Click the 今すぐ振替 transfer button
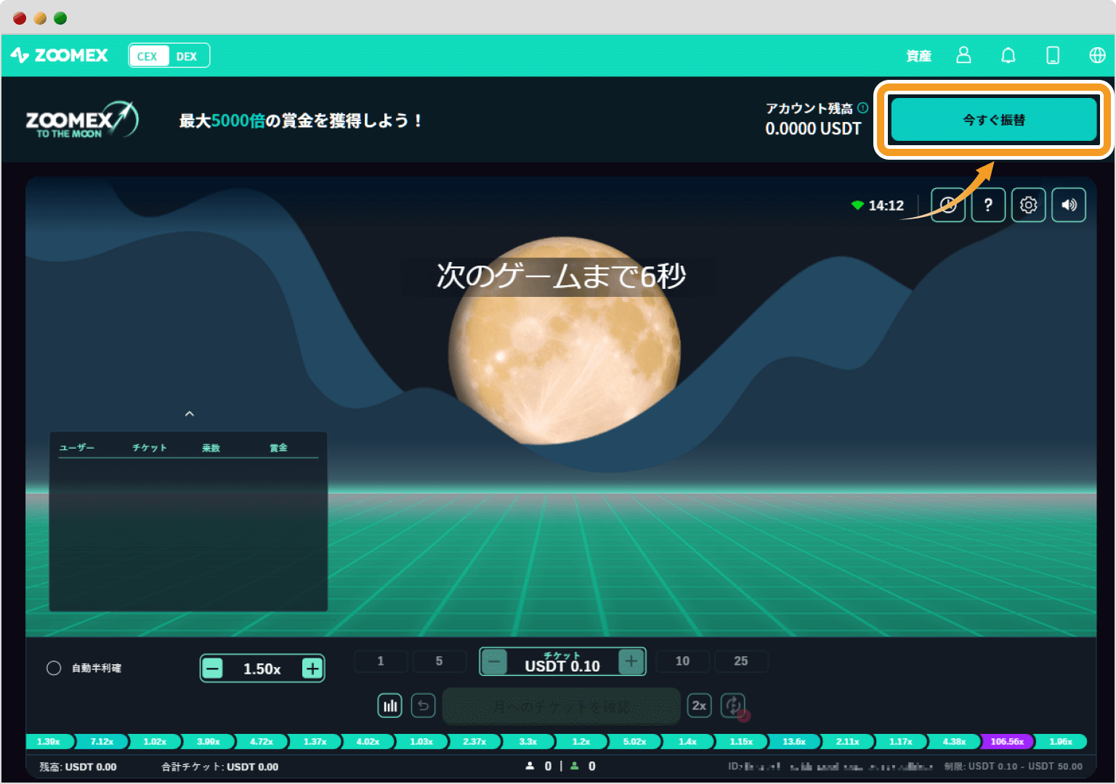This screenshot has height=784, width=1116. (993, 120)
